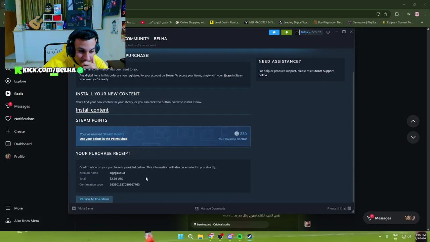Click Add a Game in Steam footer

[x=85, y=208]
